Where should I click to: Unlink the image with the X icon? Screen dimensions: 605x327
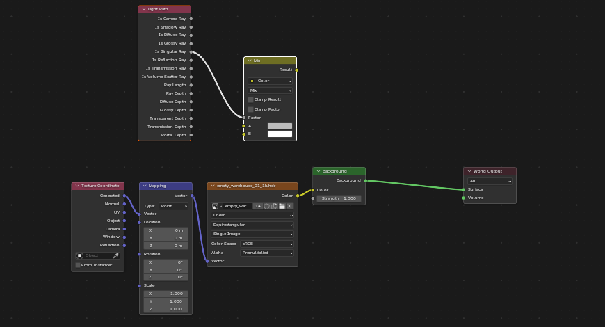(x=290, y=206)
